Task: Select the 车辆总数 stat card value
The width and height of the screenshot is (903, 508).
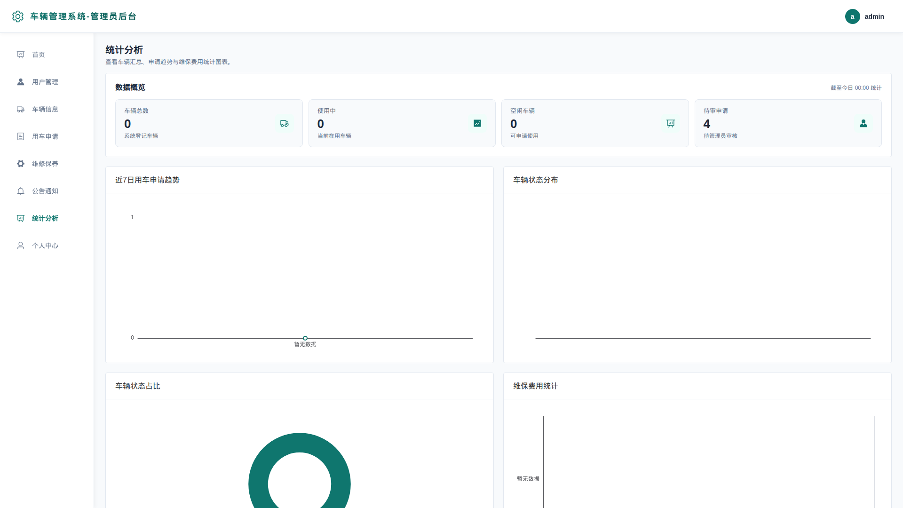Action: (127, 124)
